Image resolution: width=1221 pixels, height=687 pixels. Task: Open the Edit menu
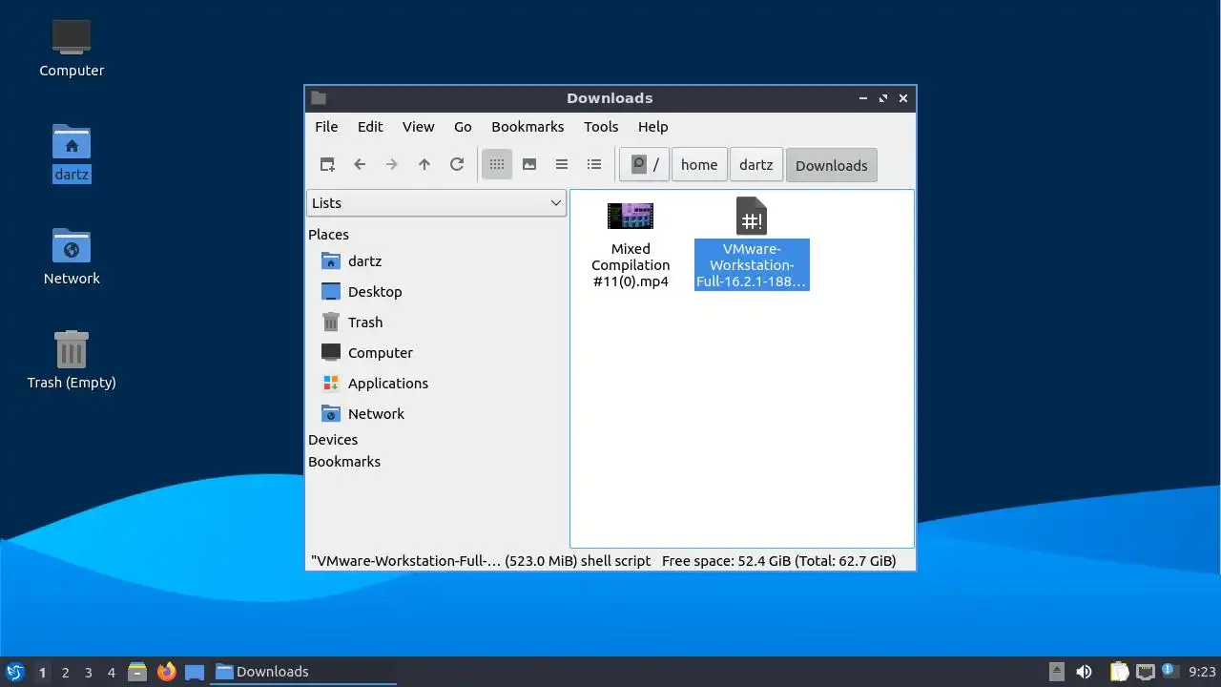click(370, 126)
